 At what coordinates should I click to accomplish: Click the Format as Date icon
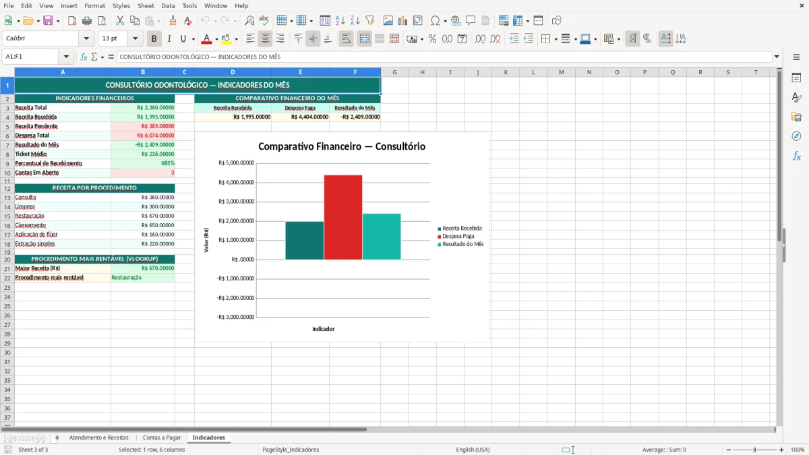[x=462, y=39]
